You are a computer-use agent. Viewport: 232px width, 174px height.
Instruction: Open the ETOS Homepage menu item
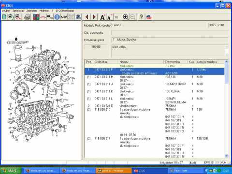tap(65, 11)
